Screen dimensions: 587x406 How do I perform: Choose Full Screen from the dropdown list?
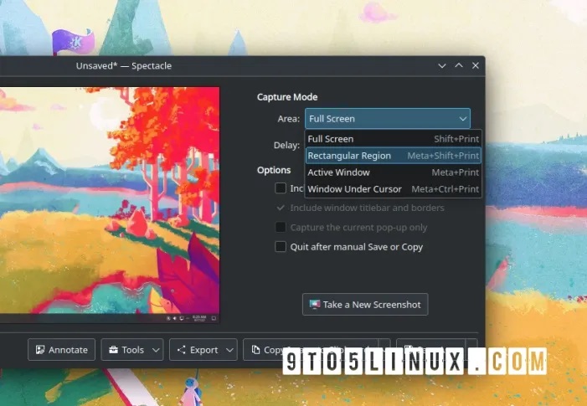point(393,139)
